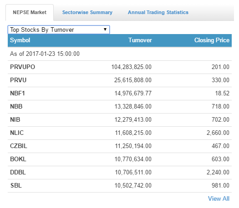
Task: Open the Top Stocks By Turnover dropdown
Action: (59, 30)
